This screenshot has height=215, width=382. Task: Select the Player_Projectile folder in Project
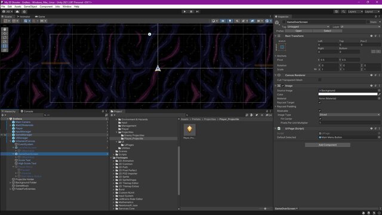[x=134, y=139]
